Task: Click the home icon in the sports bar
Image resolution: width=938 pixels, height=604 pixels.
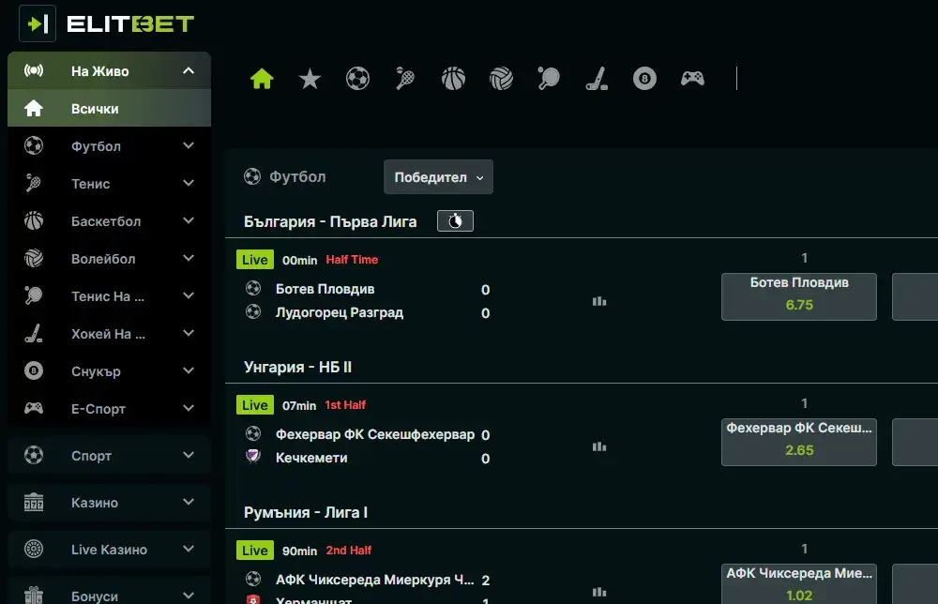Action: pyautogui.click(x=262, y=79)
